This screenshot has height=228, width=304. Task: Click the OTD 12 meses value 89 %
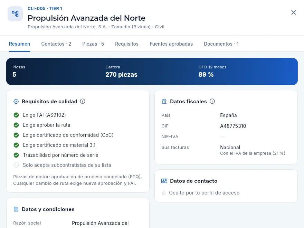(206, 75)
